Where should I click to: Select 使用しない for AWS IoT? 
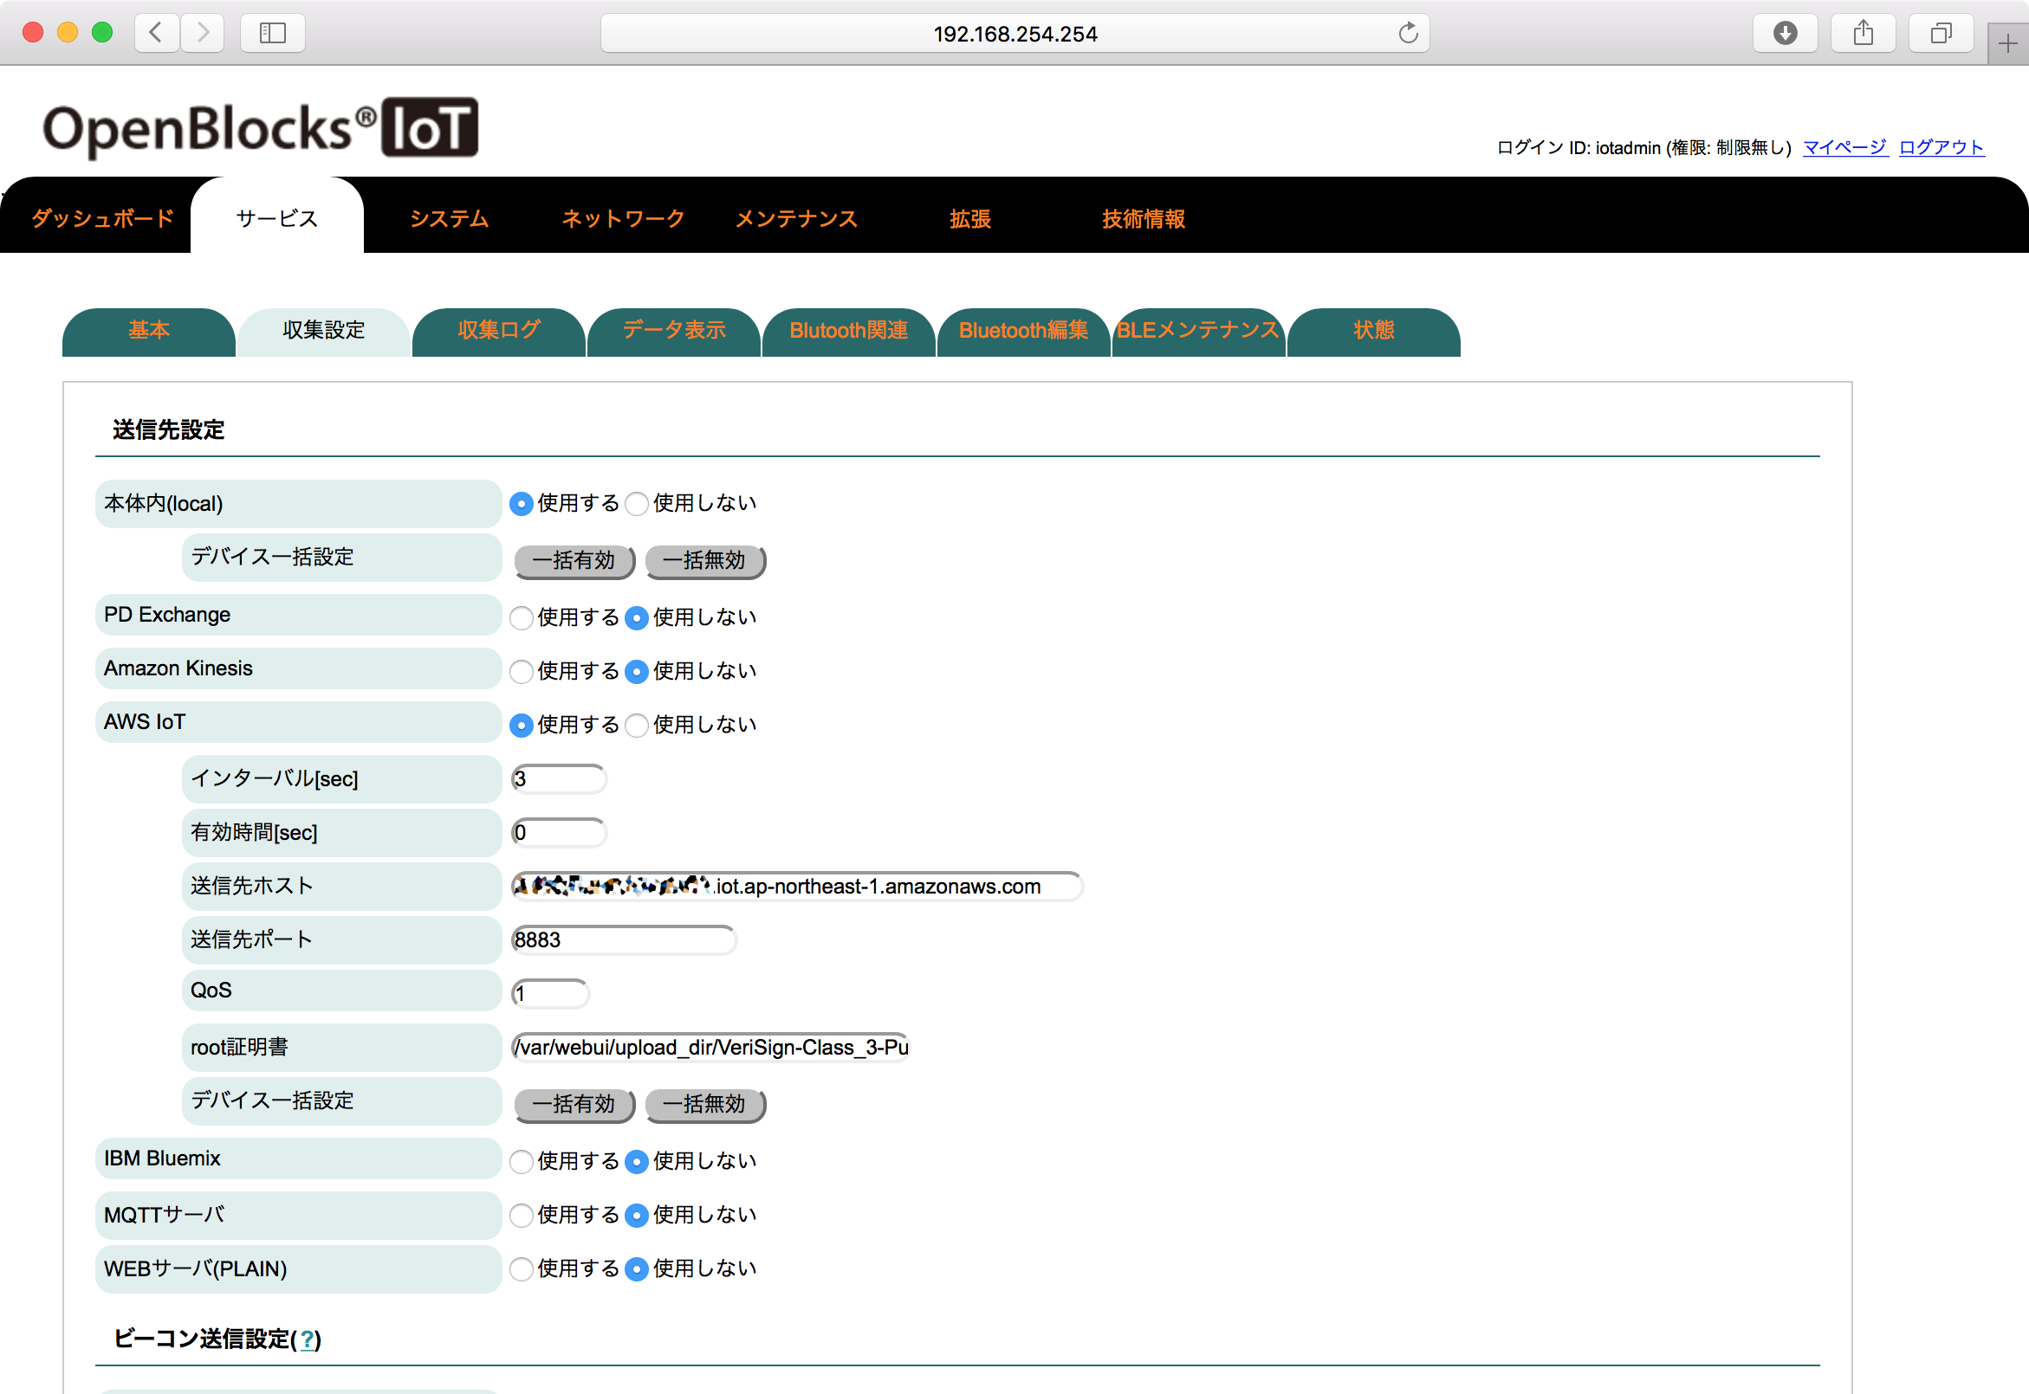coord(637,726)
